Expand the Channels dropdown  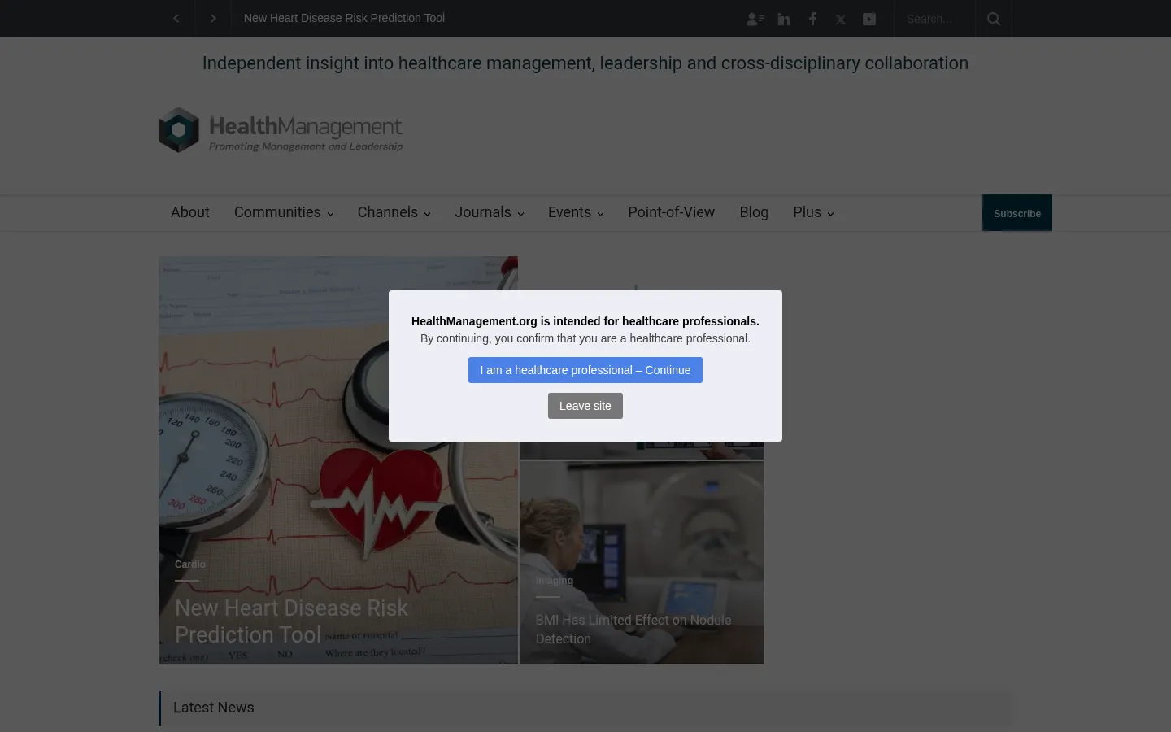click(x=394, y=212)
